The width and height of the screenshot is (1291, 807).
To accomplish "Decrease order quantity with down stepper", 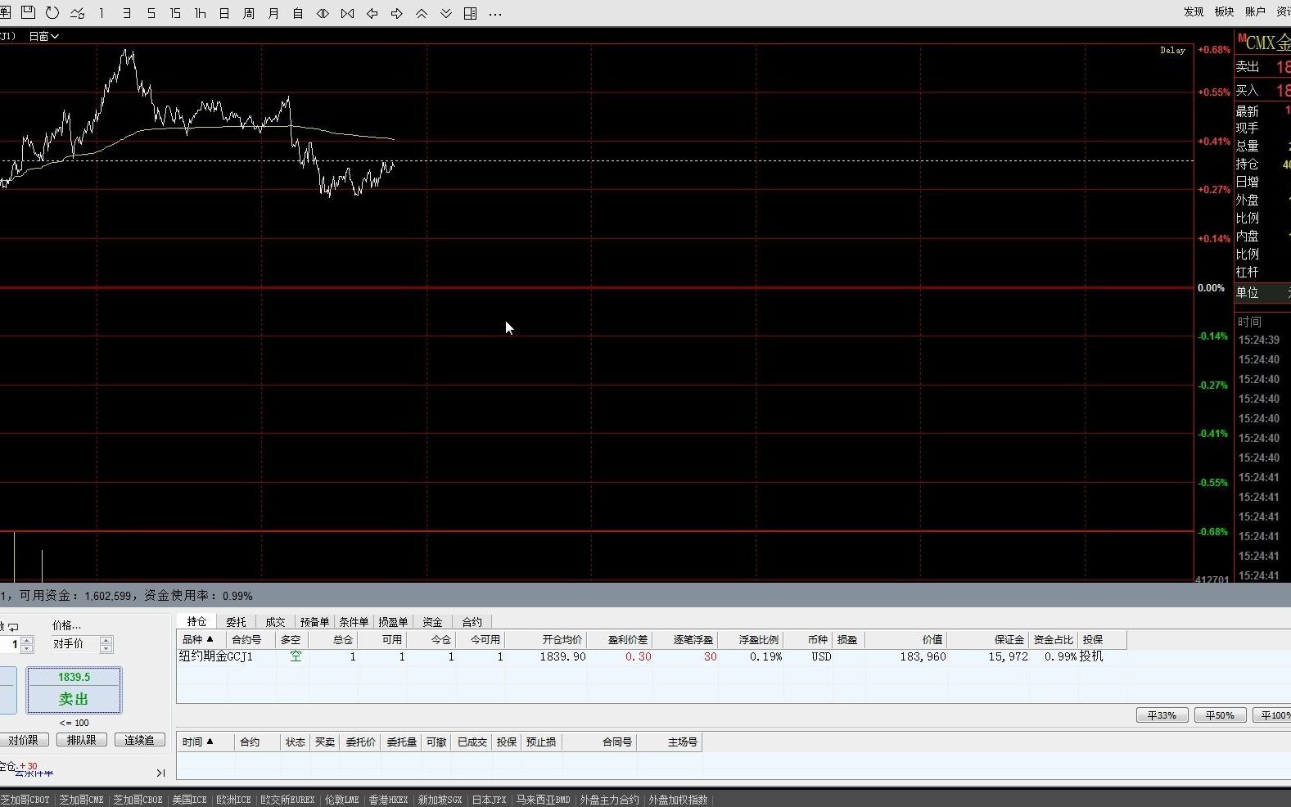I will click(27, 649).
